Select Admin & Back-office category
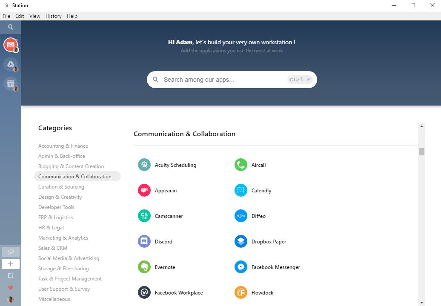Viewport: 441px width, 306px height. pyautogui.click(x=62, y=156)
